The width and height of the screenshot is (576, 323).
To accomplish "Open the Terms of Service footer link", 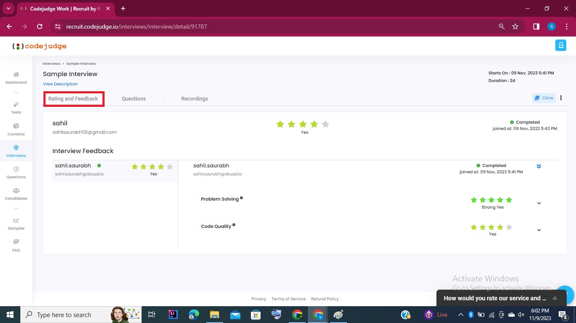I will click(x=288, y=299).
